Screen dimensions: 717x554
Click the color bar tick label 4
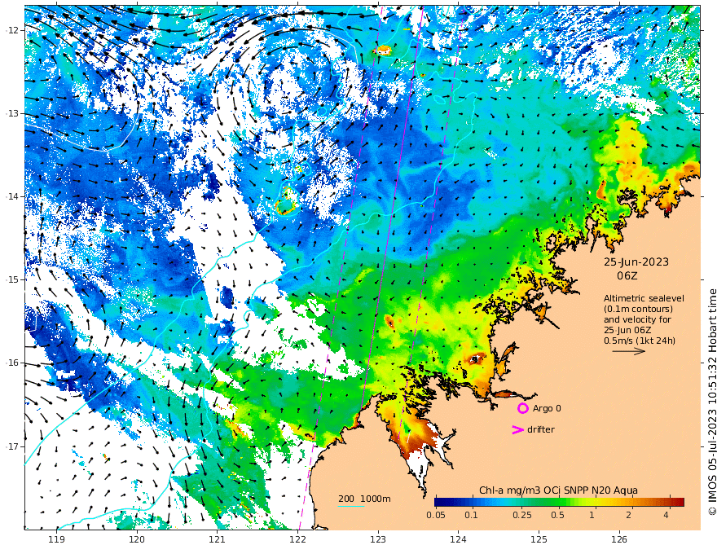click(666, 515)
